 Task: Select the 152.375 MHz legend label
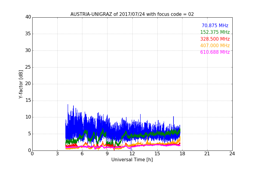[215, 32]
